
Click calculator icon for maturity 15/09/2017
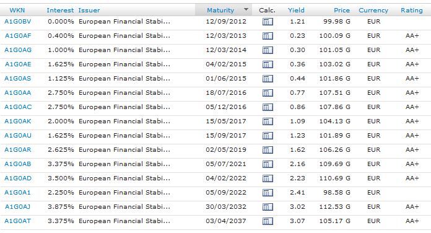pos(268,136)
